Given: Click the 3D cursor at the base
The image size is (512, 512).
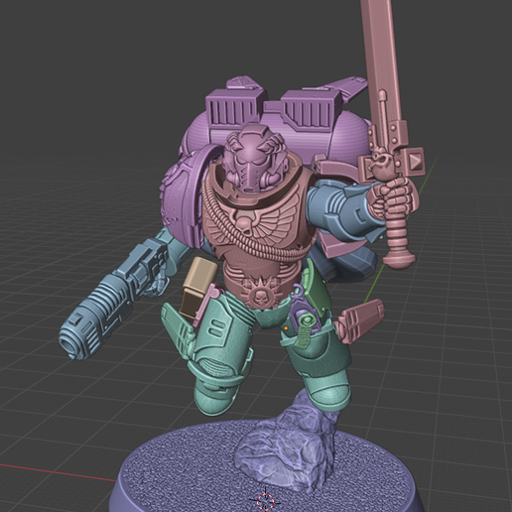Looking at the screenshot, I should (266, 501).
